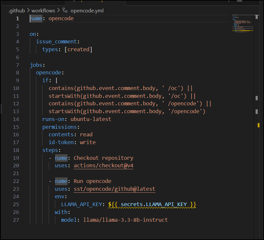264x240 pixels.
Task: Click the opencode.yml file icon in breadcrumb
Action: click(65, 10)
